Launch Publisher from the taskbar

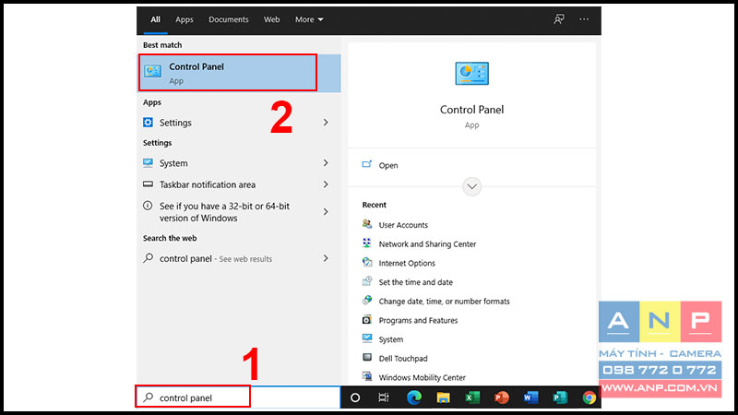(560, 397)
